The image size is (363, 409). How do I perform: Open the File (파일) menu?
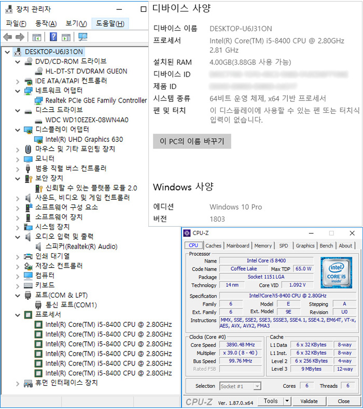(16, 24)
